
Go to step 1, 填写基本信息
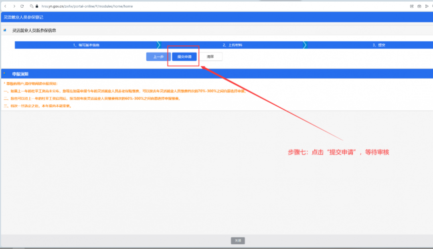tap(86, 45)
